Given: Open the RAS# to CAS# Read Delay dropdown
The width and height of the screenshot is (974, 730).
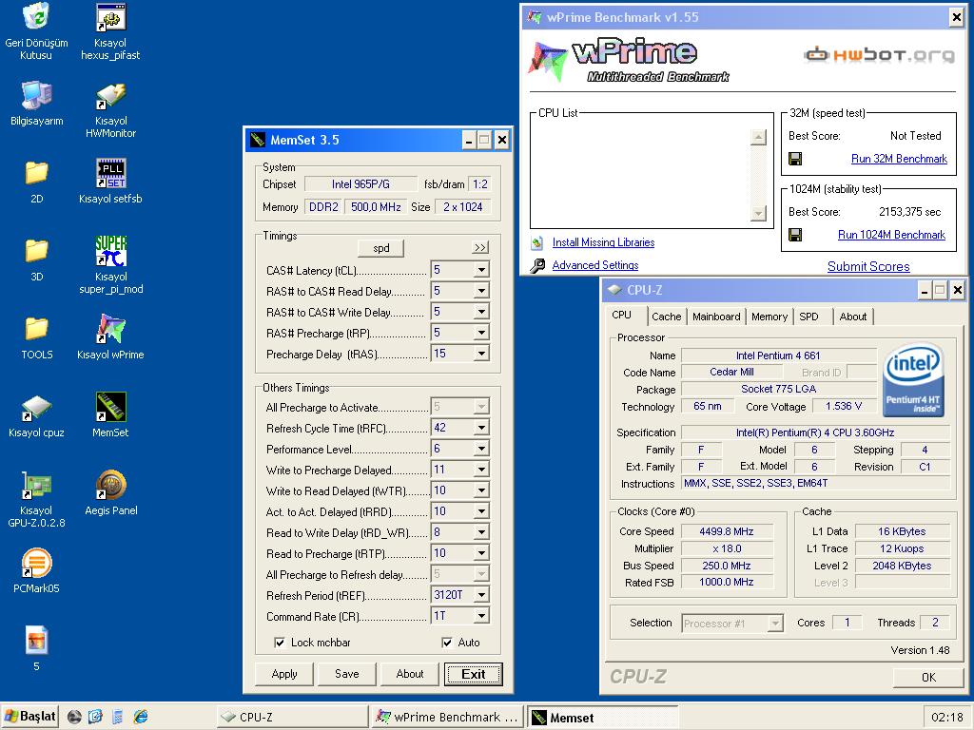Looking at the screenshot, I should [481, 291].
